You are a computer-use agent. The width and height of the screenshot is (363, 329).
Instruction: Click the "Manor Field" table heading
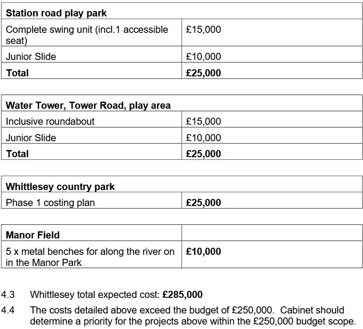coord(32,235)
